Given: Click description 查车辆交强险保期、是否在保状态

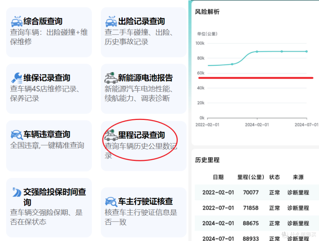Looking at the screenshot, I should pos(46,217).
